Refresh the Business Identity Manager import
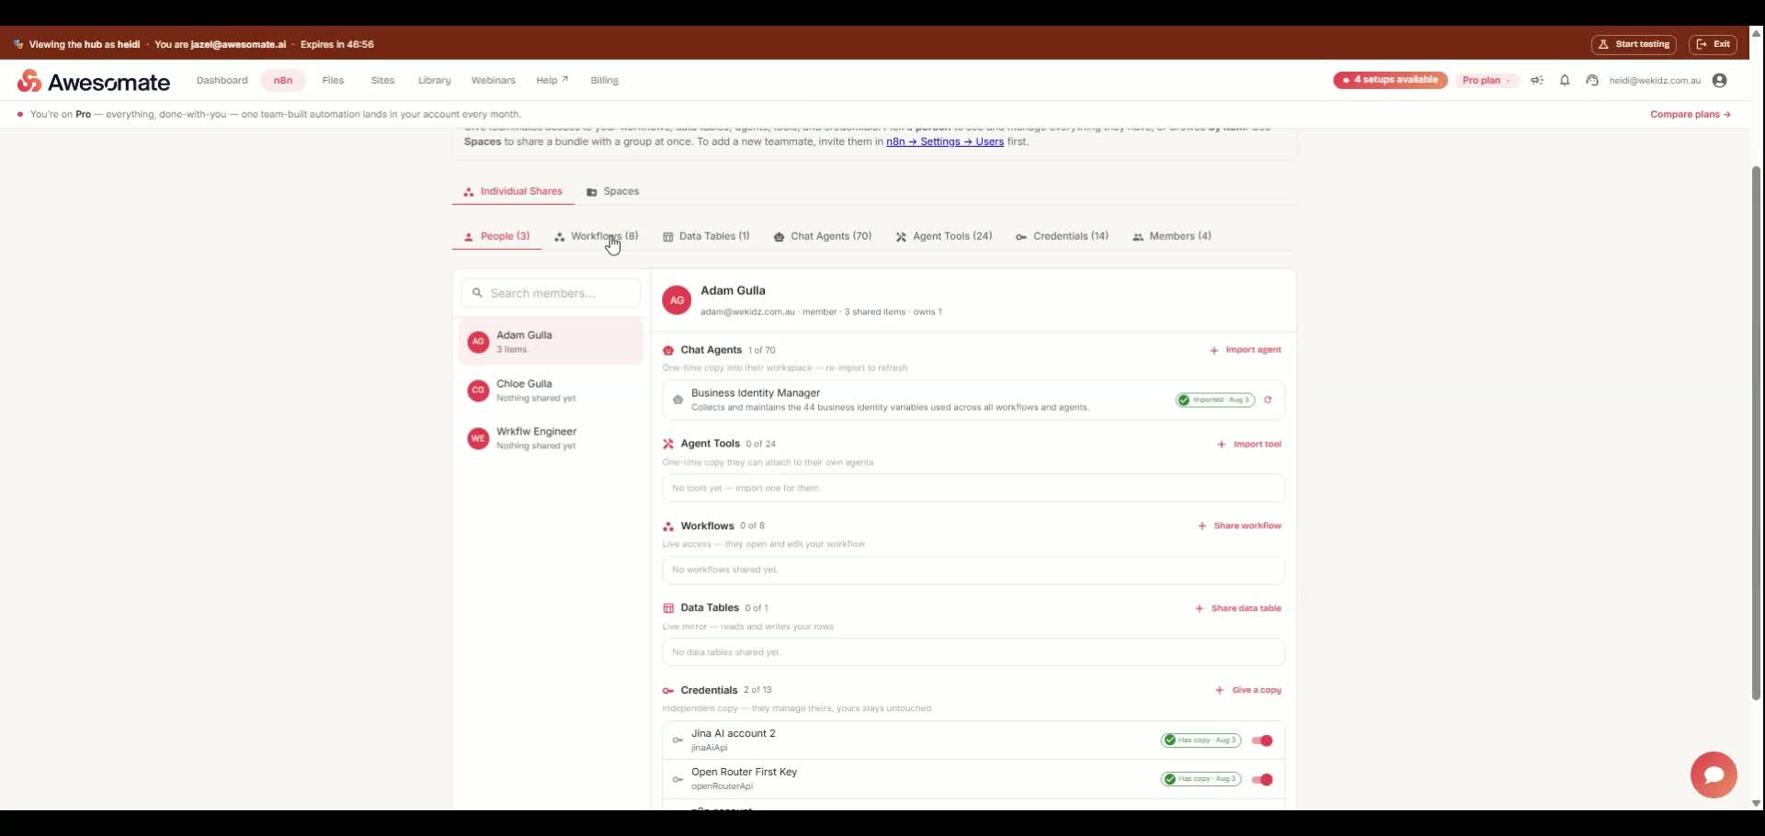This screenshot has width=1765, height=836. tap(1268, 400)
